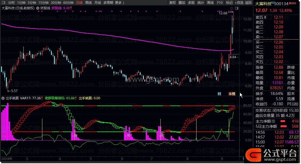Screen dimensions: 301x164
Task: Click the diamond marker icon above chart
Action: coord(232,8)
